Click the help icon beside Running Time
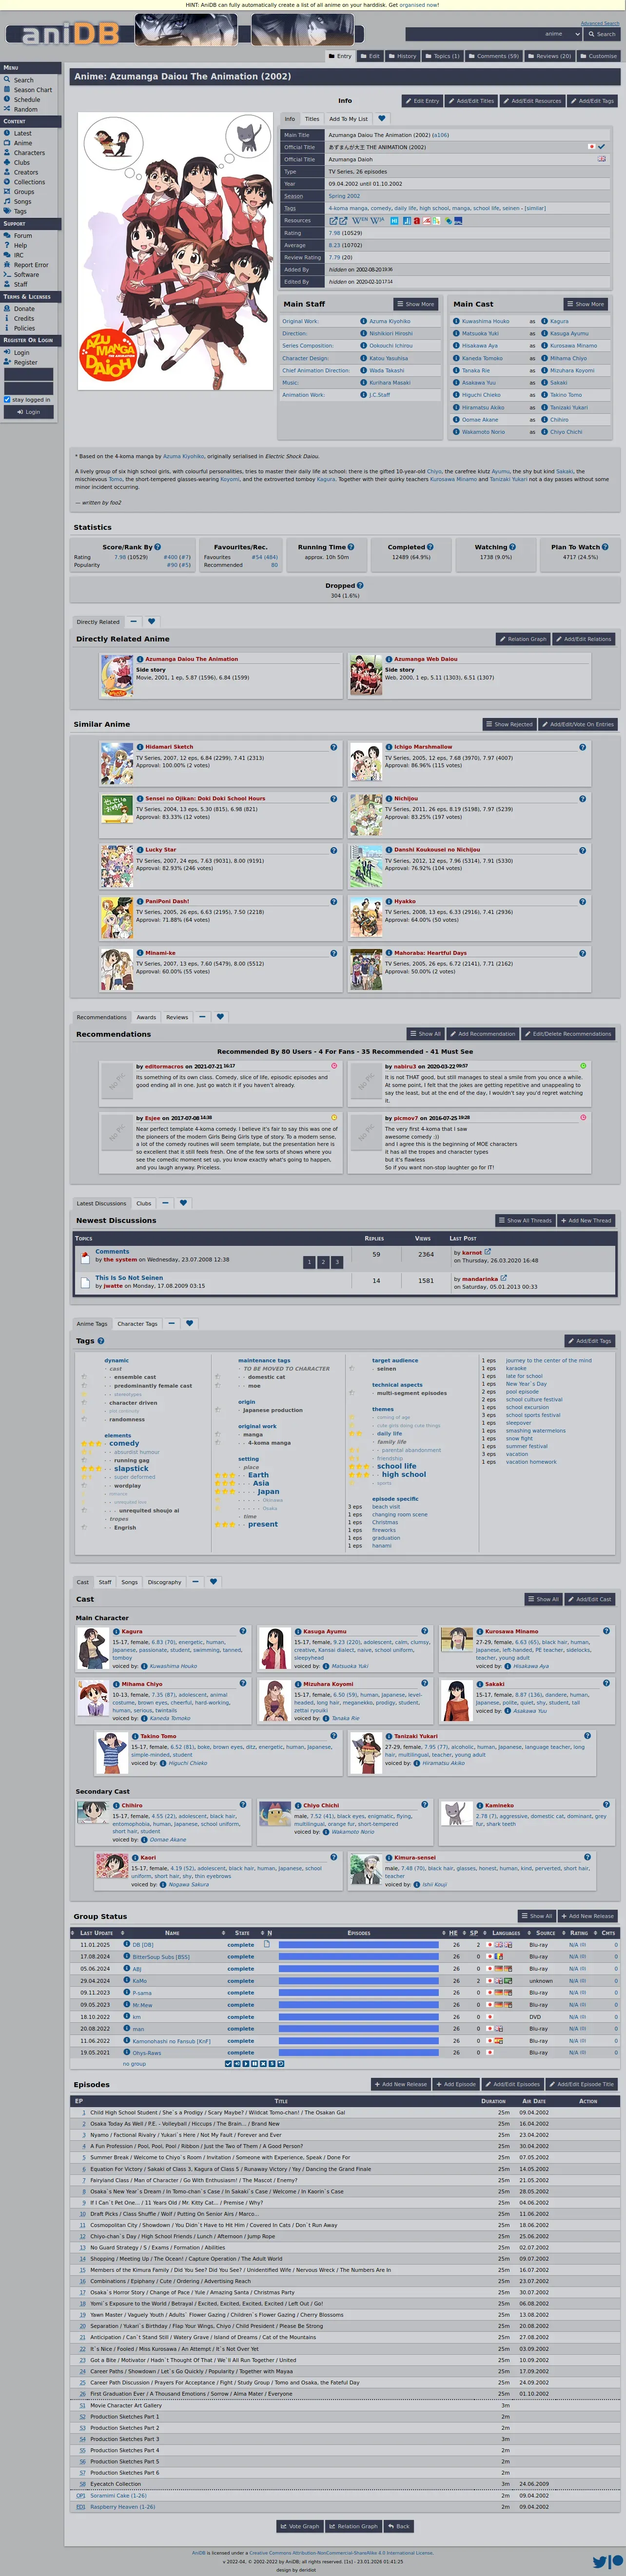The image size is (626, 2576). pos(350,547)
